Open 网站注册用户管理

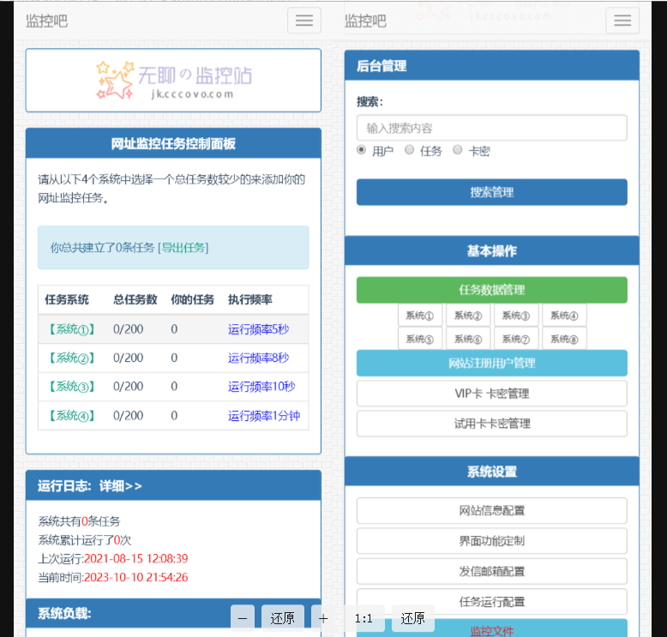pos(492,364)
